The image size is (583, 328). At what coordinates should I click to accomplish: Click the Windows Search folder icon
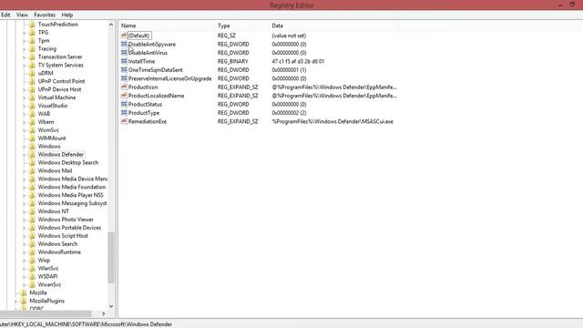[32, 244]
